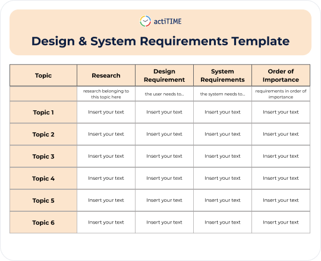
Task: Click Topic 2 Design Requirement text cell
Action: pyautogui.click(x=165, y=134)
